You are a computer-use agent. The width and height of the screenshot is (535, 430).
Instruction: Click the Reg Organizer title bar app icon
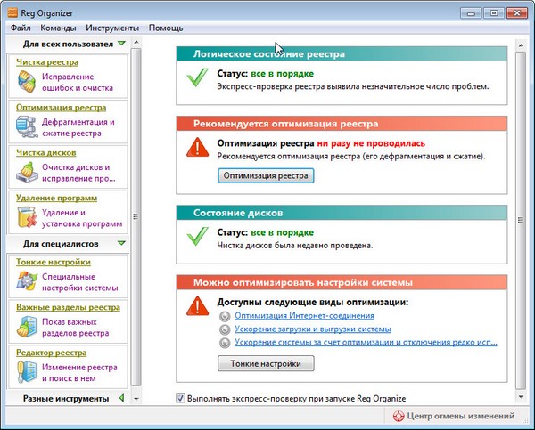click(x=12, y=12)
